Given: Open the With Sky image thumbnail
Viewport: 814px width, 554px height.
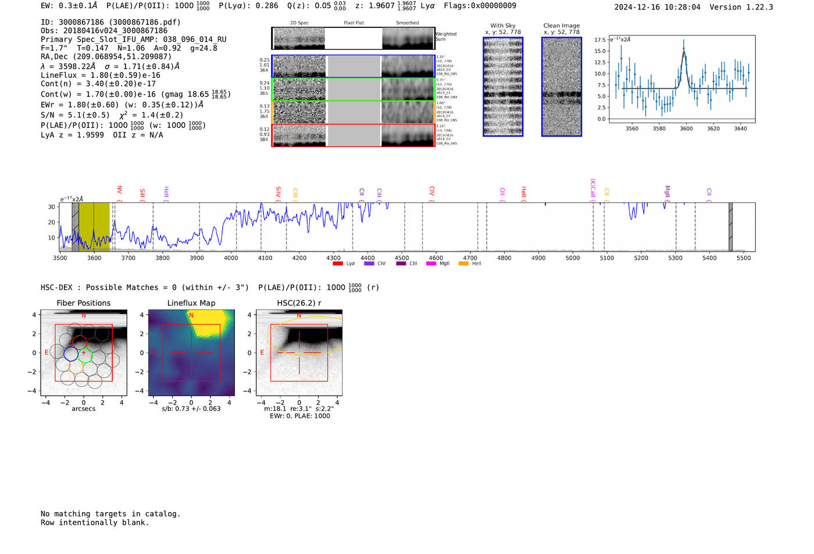Looking at the screenshot, I should pos(503,87).
